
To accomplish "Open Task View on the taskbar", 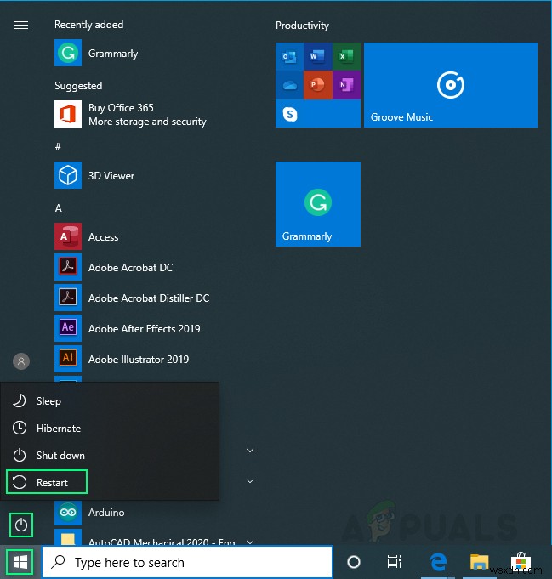I will (x=395, y=562).
